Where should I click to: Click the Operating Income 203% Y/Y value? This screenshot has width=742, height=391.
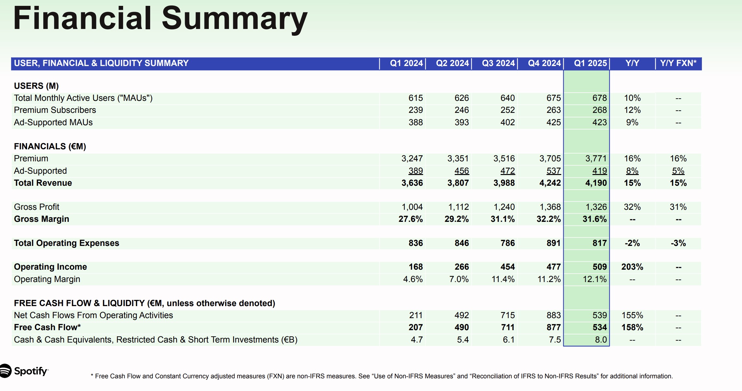coord(632,267)
